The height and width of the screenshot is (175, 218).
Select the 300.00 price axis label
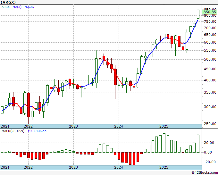(x=210, y=107)
